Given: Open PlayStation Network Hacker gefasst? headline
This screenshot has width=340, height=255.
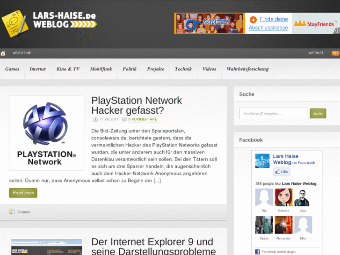Looking at the screenshot, I should [x=137, y=105].
